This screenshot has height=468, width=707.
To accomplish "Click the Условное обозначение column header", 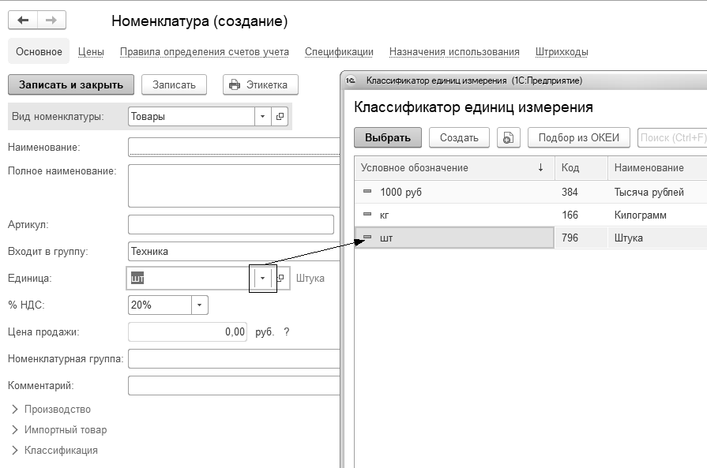I will [x=454, y=168].
